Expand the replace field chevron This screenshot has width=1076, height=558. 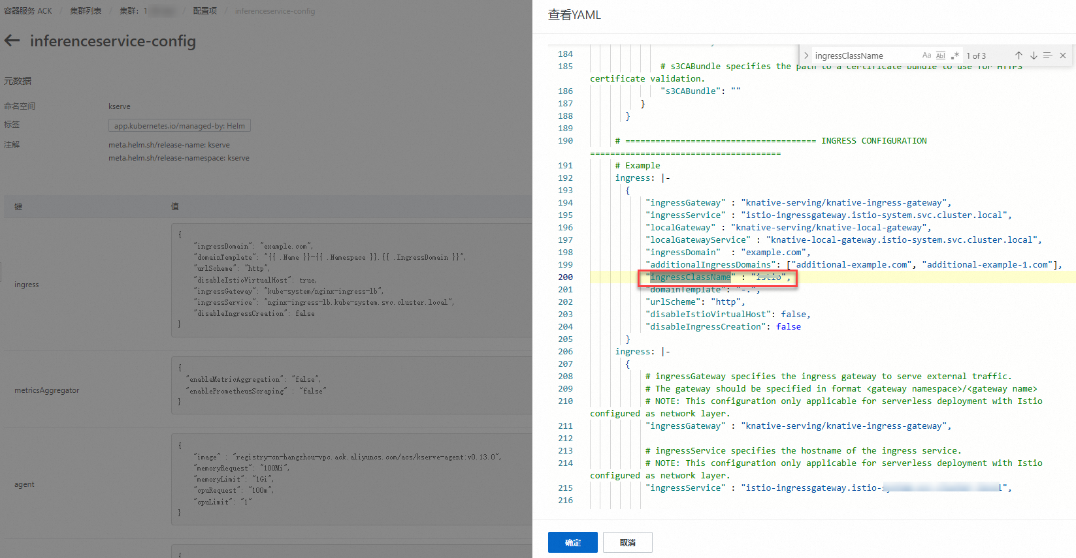(806, 55)
